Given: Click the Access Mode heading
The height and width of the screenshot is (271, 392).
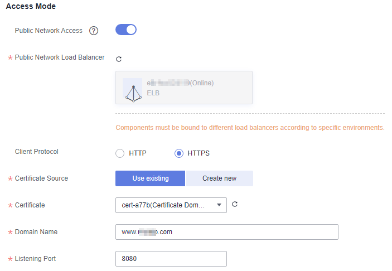Looking at the screenshot, I should tap(31, 6).
